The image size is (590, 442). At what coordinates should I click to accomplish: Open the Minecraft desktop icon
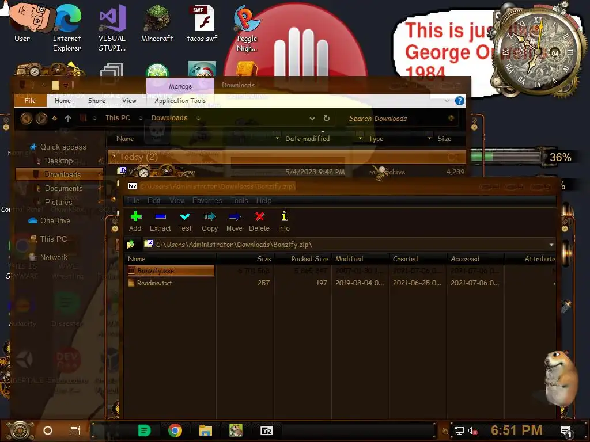click(157, 23)
